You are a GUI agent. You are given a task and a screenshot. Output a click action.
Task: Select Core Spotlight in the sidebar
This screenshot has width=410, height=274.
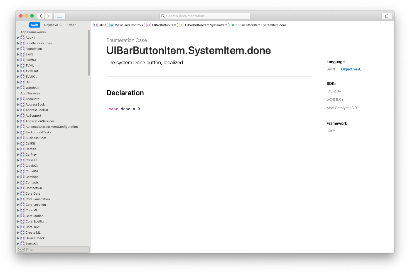coord(36,221)
